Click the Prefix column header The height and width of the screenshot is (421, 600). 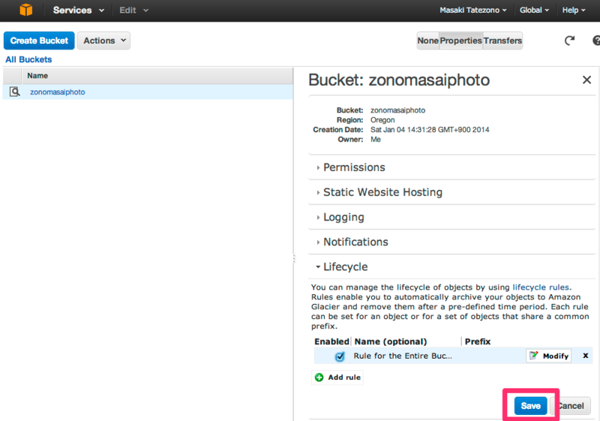[478, 341]
